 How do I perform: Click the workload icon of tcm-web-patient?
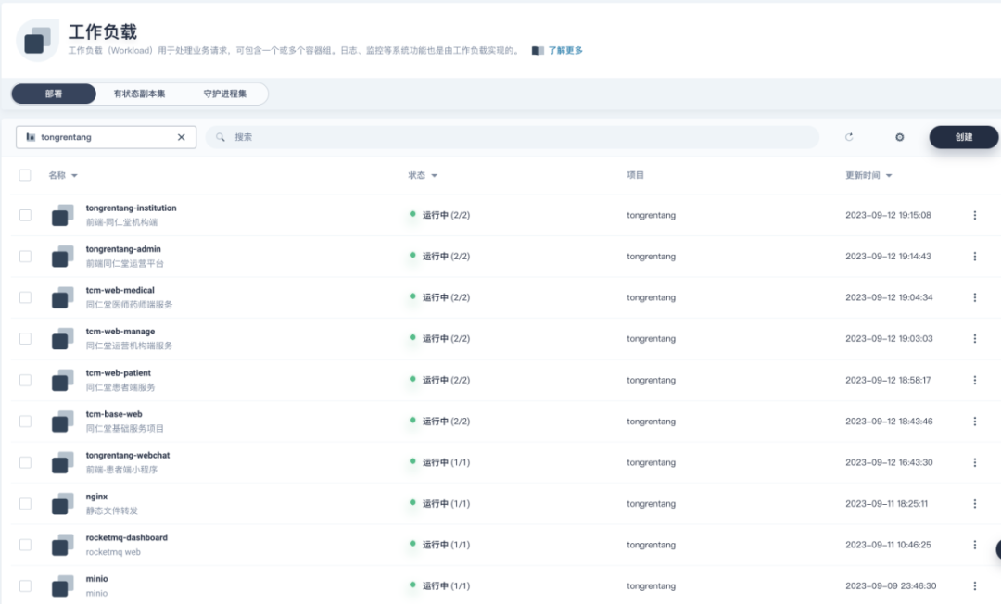[63, 380]
